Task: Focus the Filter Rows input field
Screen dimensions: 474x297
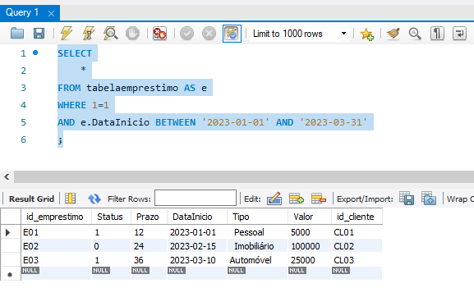Action: pos(196,198)
